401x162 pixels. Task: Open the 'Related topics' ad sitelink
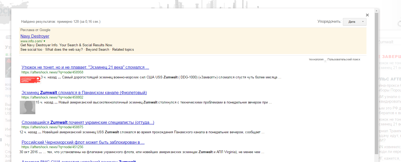tap(123, 49)
